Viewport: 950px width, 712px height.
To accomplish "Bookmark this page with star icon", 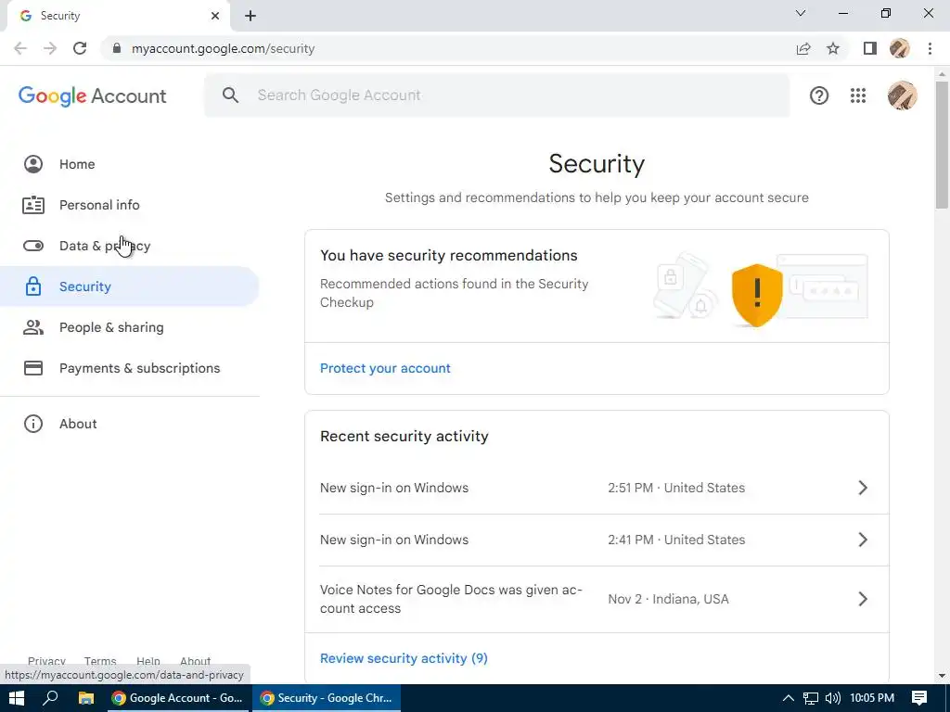I will click(x=833, y=48).
